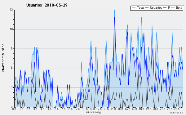186x115 pixels.
Task: Click the 'Usuarios 2010-05-29' chart title
Action: click(47, 5)
